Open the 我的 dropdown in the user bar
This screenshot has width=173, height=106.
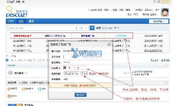pos(107,10)
